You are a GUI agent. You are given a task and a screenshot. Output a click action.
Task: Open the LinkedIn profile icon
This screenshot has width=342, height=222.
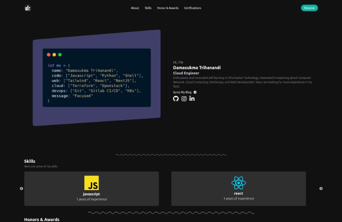click(192, 98)
